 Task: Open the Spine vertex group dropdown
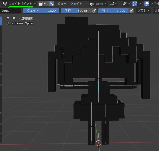coord(98,4)
